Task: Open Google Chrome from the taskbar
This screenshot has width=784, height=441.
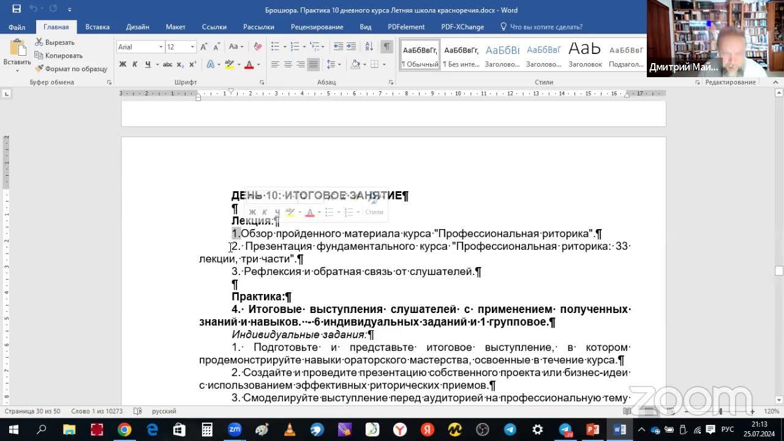Action: point(124,429)
